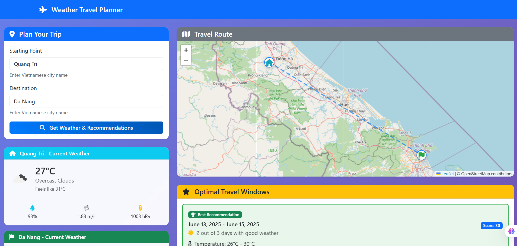Click the '2 out of 3 days with good weather' text
517x246 pixels.
point(237,233)
